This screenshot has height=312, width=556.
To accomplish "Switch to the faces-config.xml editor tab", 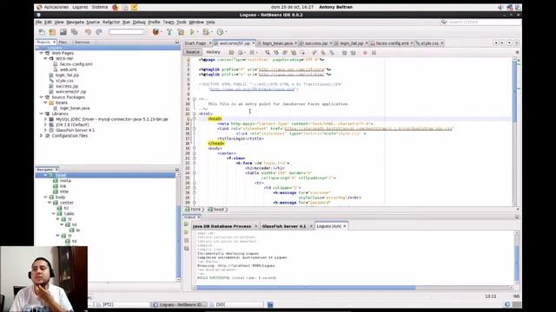I will click(392, 43).
